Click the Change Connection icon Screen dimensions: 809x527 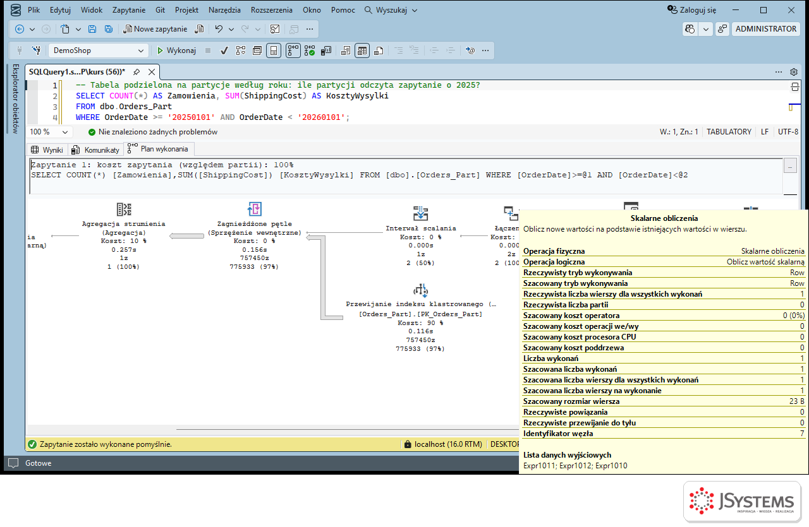coord(37,50)
